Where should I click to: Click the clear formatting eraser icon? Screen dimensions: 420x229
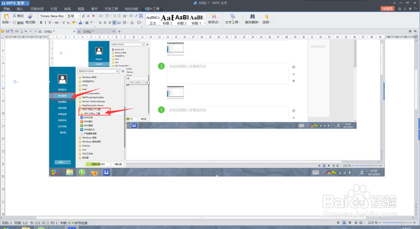tap(93, 16)
